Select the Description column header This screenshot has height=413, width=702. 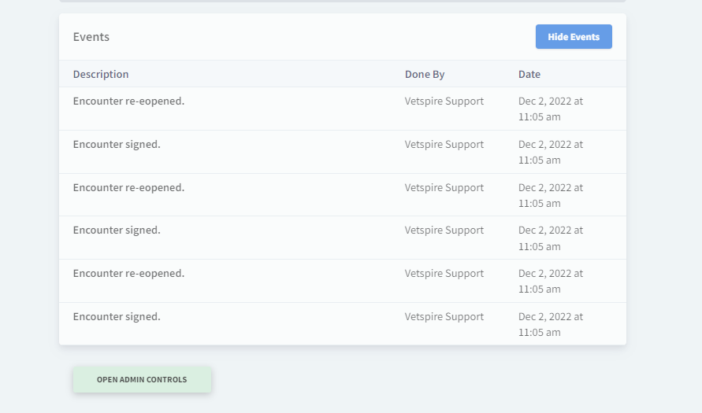(x=101, y=75)
